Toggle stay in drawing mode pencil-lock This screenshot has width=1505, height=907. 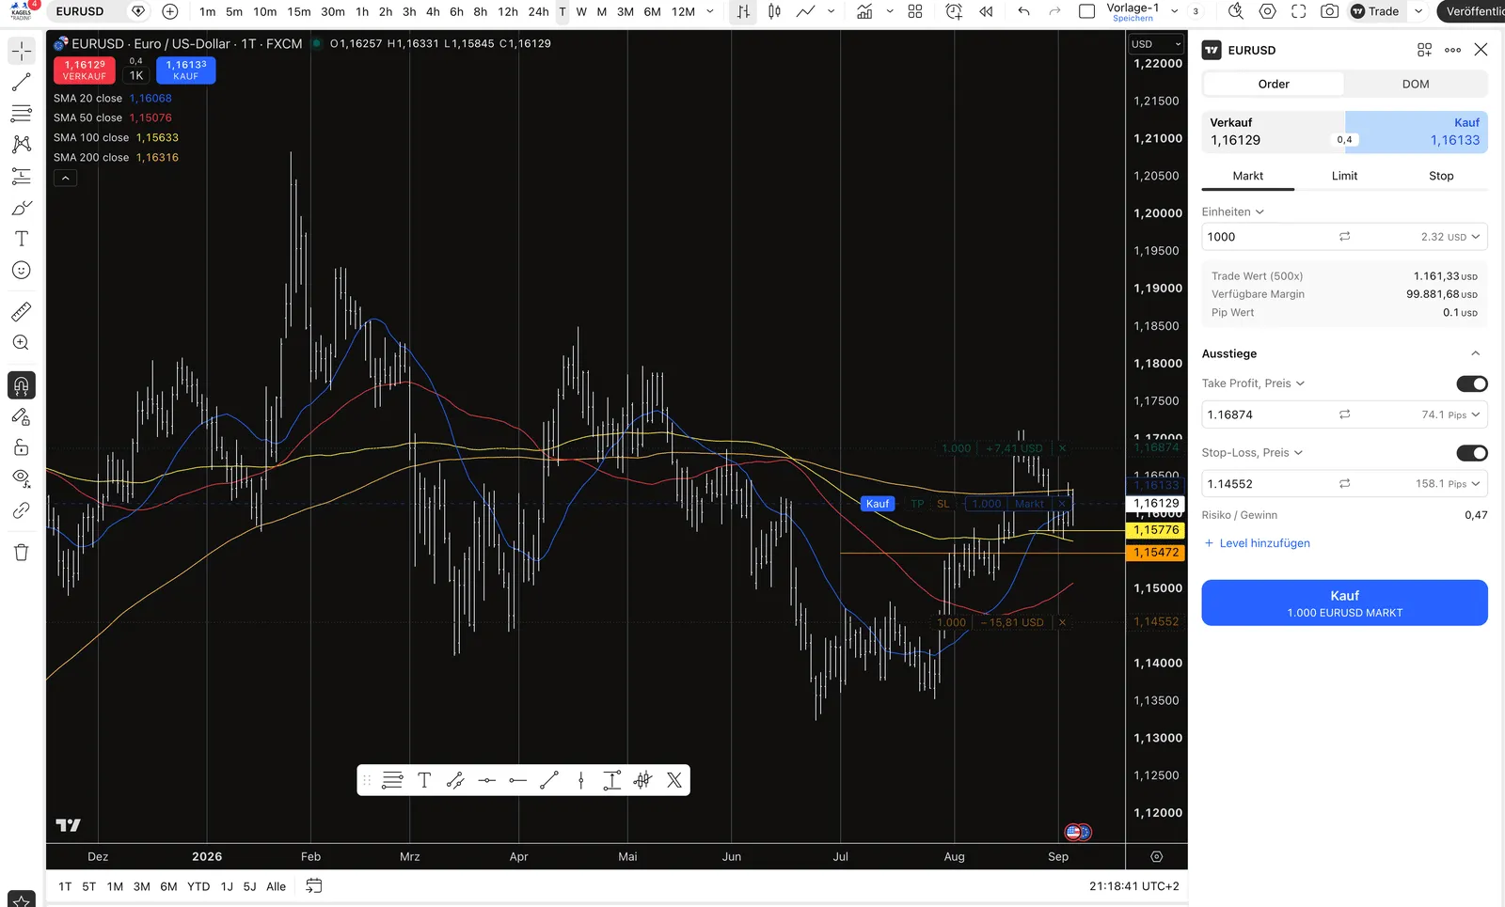22,416
